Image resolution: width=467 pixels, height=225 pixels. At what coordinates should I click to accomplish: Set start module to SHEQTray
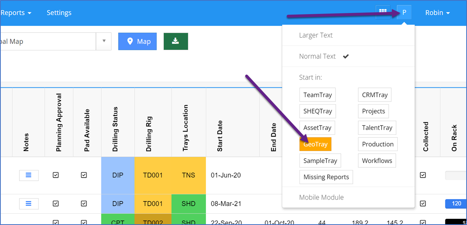pos(318,111)
